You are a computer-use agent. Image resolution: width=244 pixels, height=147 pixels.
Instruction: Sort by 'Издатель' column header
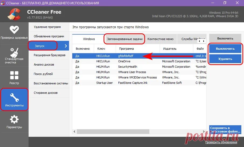(176, 49)
